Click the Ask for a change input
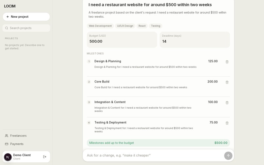This screenshot has height=165, width=264. 154,156
